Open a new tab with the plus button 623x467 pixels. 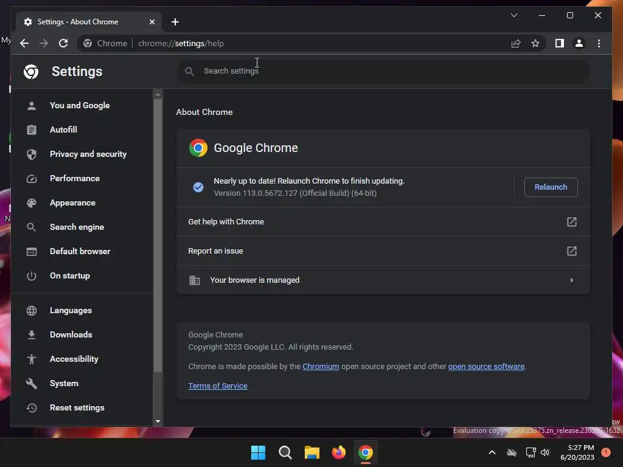175,22
